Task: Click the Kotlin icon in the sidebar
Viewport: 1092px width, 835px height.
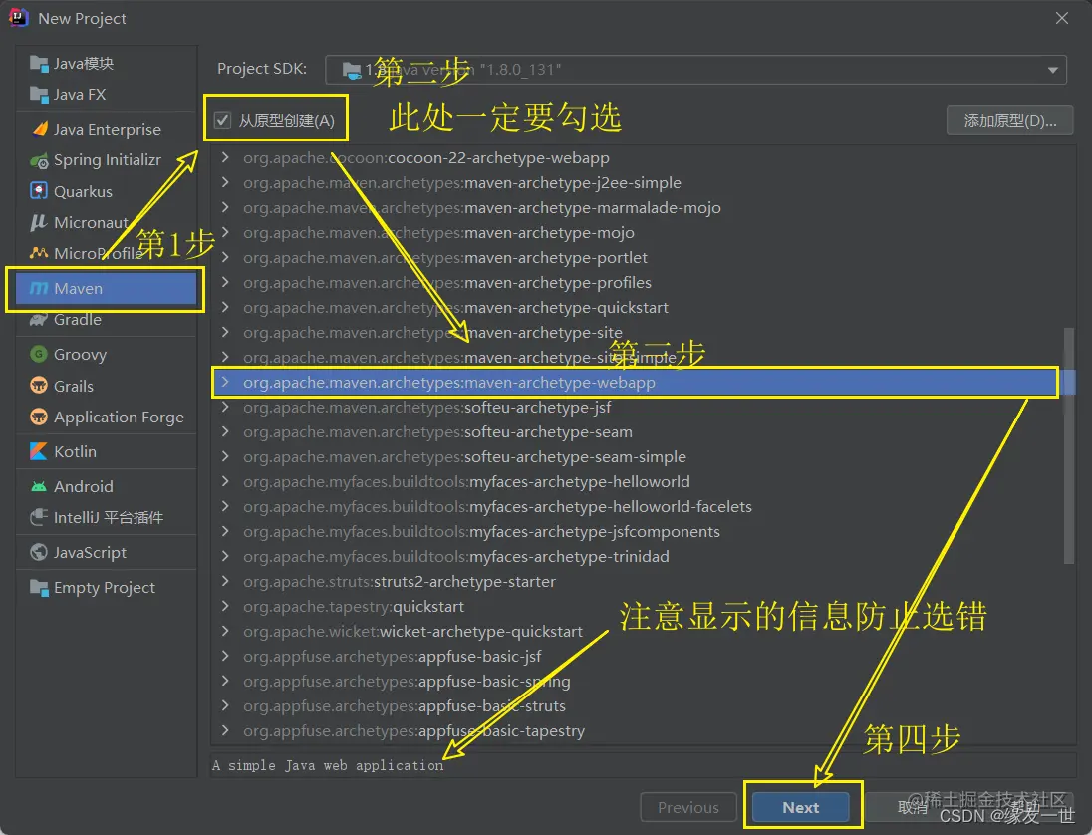Action: point(38,451)
